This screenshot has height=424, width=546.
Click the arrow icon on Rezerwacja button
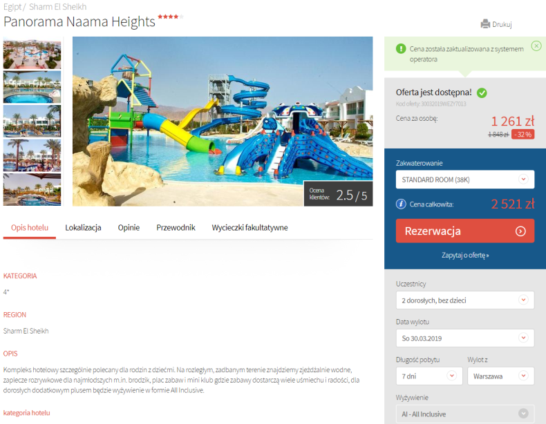520,231
